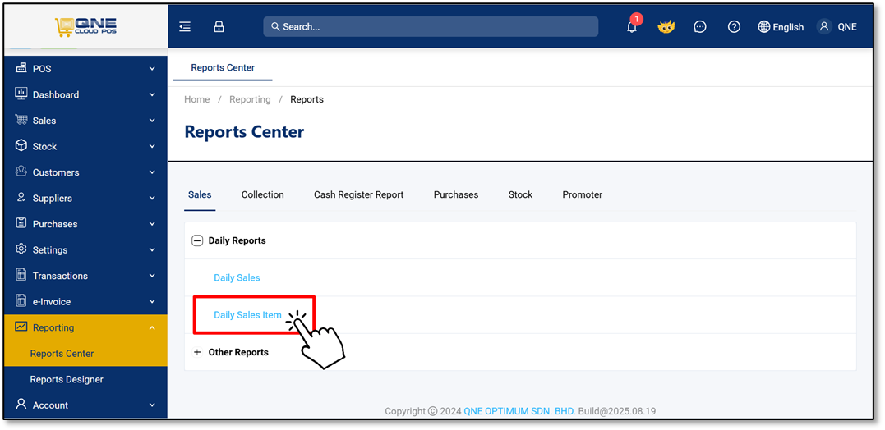This screenshot has width=885, height=430.
Task: Expand the Dashboard menu chevron
Action: coord(152,94)
